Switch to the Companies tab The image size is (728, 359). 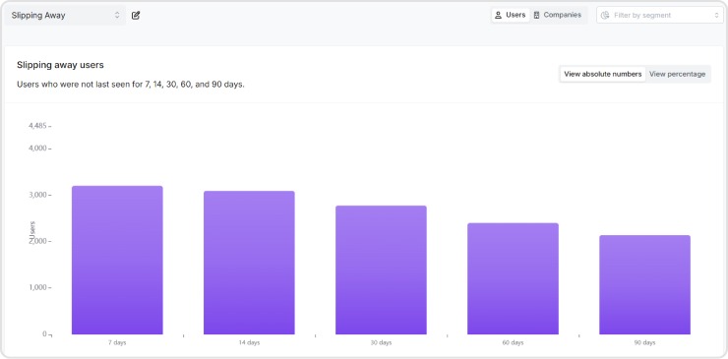[x=558, y=15]
